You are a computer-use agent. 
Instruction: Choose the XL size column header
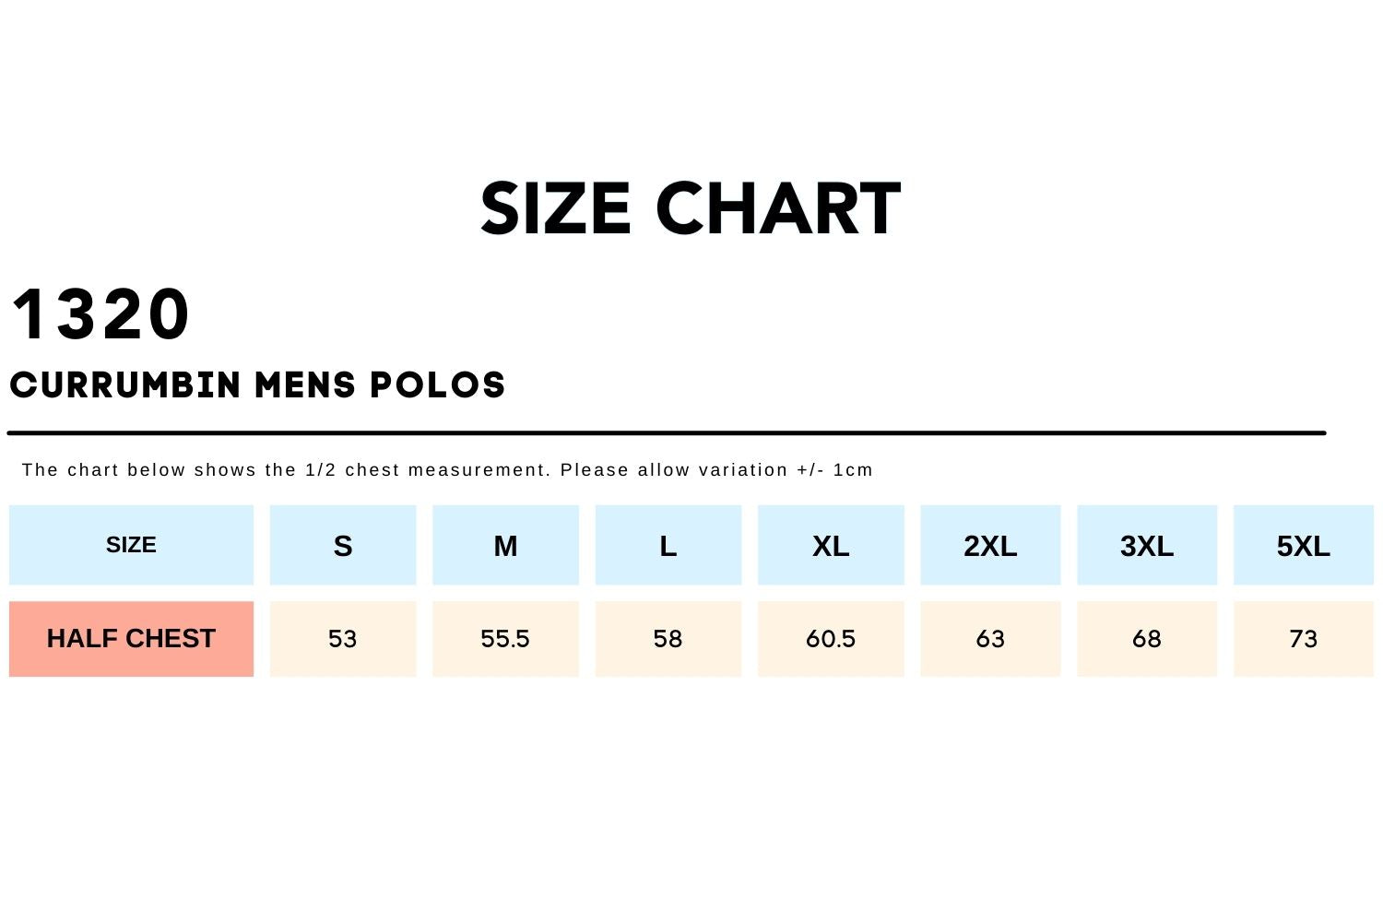pos(831,546)
